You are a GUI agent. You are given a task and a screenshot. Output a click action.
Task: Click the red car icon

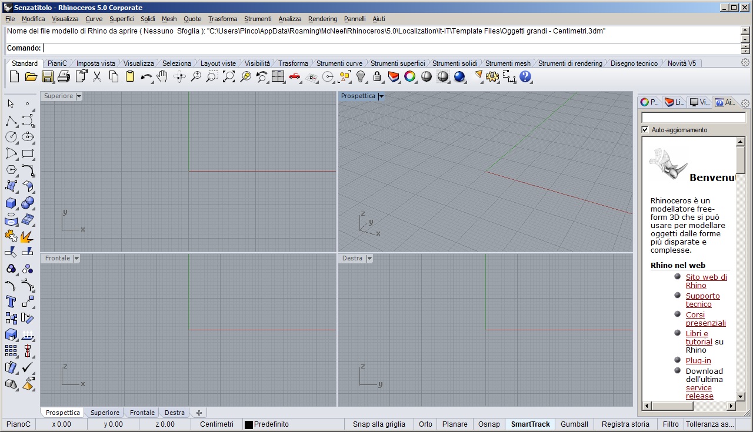(295, 76)
